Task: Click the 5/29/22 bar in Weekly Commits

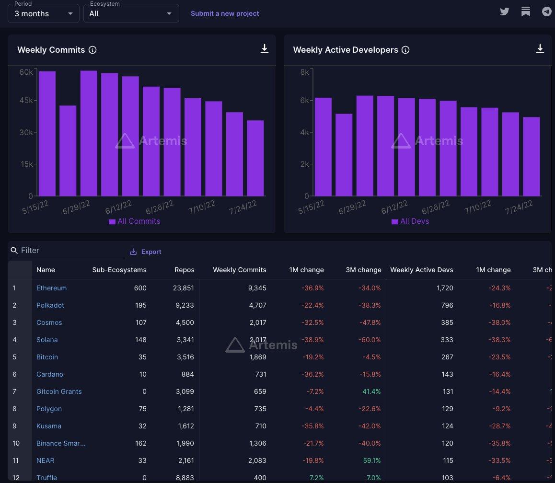Action: [x=89, y=133]
